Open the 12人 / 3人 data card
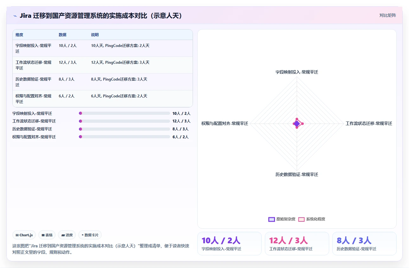 [297, 244]
